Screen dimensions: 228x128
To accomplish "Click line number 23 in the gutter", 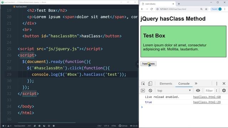I will (9, 36).
